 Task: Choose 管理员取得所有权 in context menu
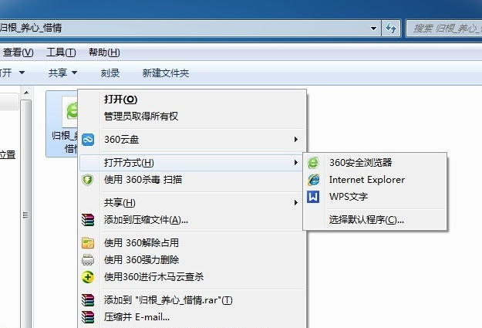[141, 116]
